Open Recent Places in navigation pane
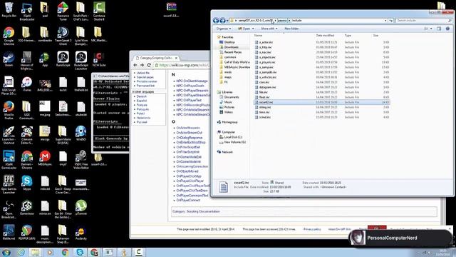 point(233,52)
